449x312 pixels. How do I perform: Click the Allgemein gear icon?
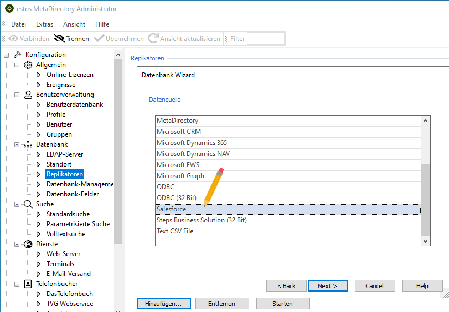coord(28,65)
